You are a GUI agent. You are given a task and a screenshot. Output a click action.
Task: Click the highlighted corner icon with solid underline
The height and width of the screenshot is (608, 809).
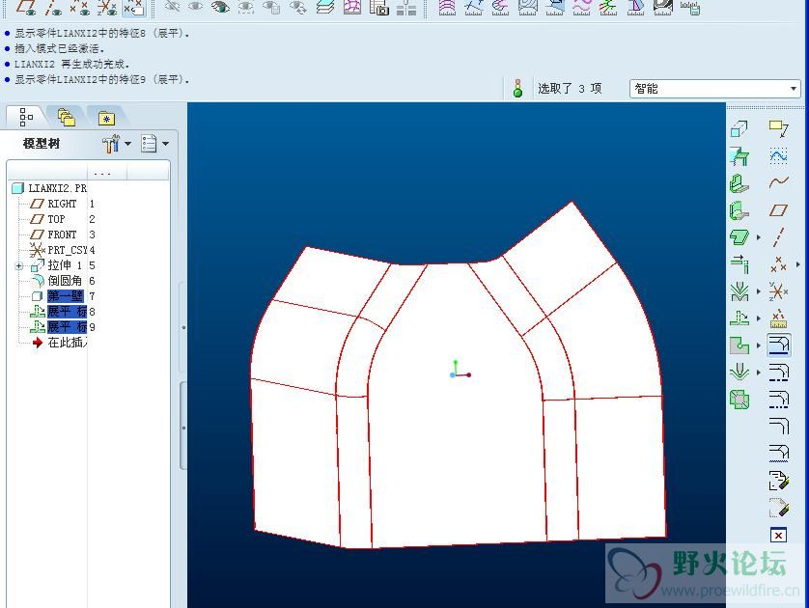[x=778, y=345]
